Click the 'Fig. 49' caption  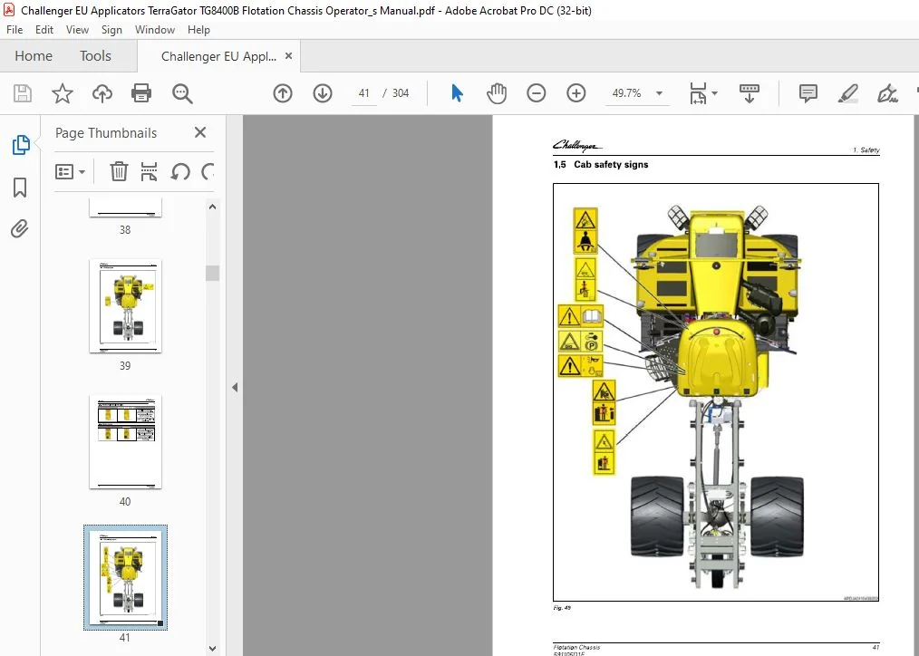(x=562, y=608)
